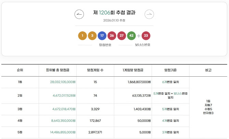Click the 제 1206회 추첨 결과 title
Viewport: 229px width, 139px height.
(x=114, y=13)
